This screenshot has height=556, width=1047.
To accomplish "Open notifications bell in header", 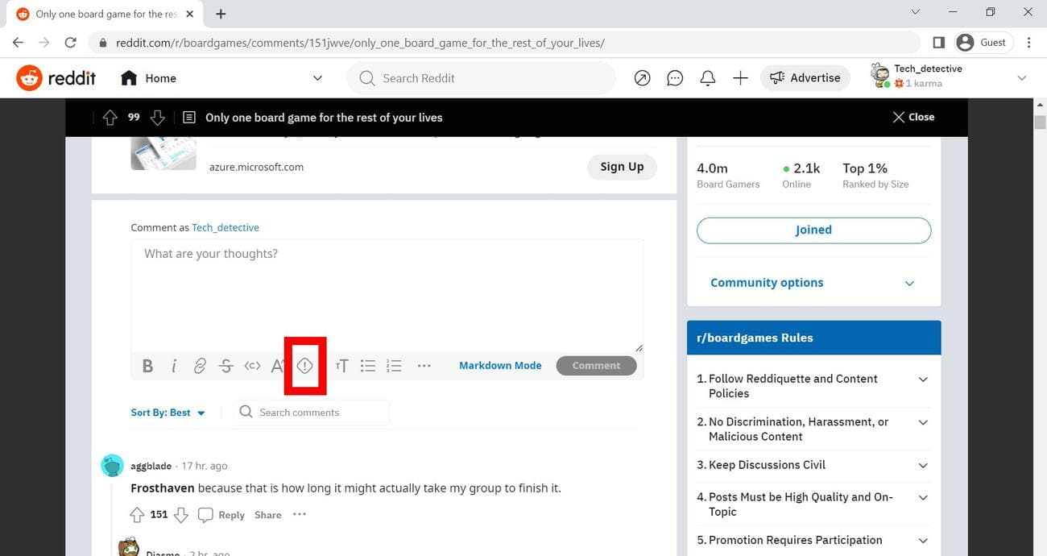I will [708, 78].
